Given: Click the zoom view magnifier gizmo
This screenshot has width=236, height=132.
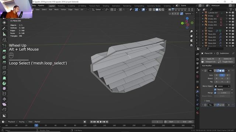Looking at the screenshot, I should (x=191, y=32).
